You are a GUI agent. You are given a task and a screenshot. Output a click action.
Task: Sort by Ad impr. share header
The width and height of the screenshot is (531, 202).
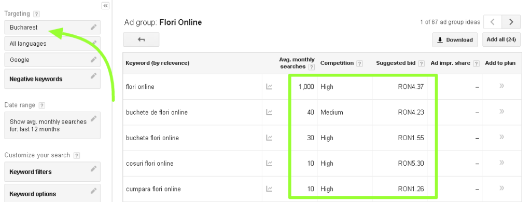point(451,63)
